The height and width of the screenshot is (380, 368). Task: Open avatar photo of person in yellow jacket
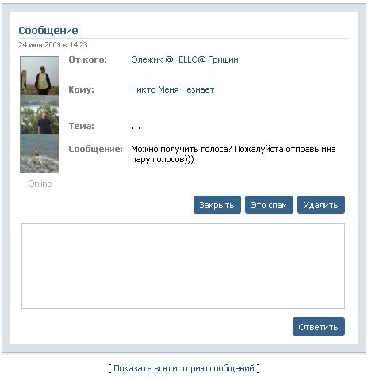pos(40,76)
